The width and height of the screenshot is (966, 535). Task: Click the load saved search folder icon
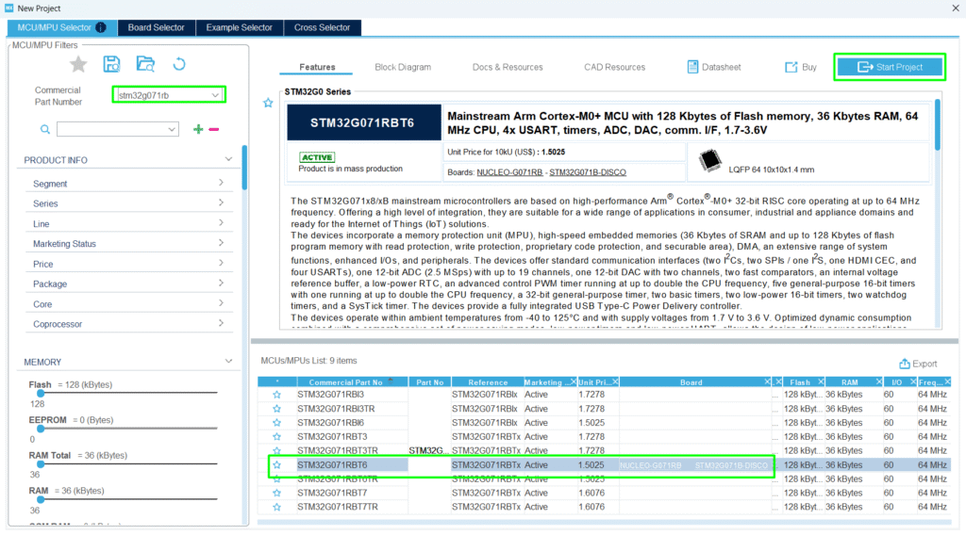pyautogui.click(x=145, y=64)
